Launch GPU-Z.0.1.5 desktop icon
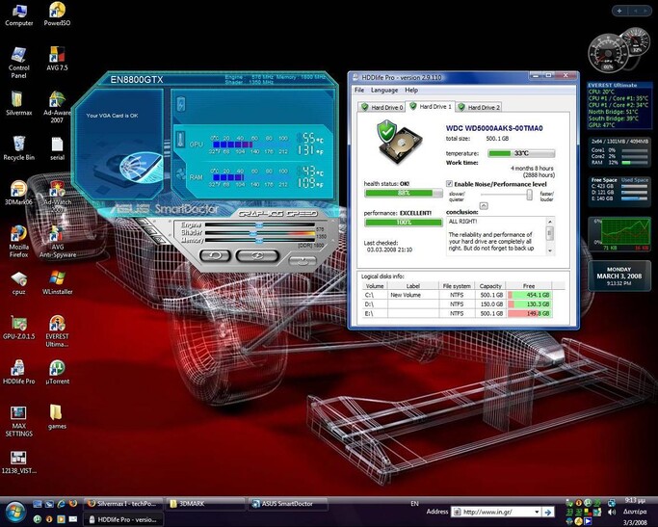This screenshot has height=527, width=658. [19, 328]
